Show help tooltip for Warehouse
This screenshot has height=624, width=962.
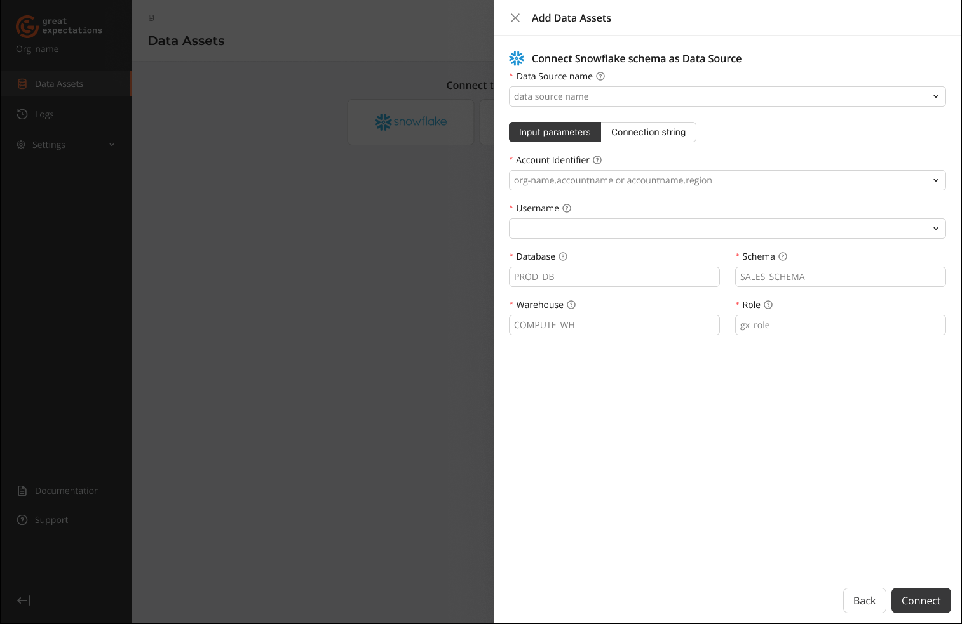click(x=571, y=305)
